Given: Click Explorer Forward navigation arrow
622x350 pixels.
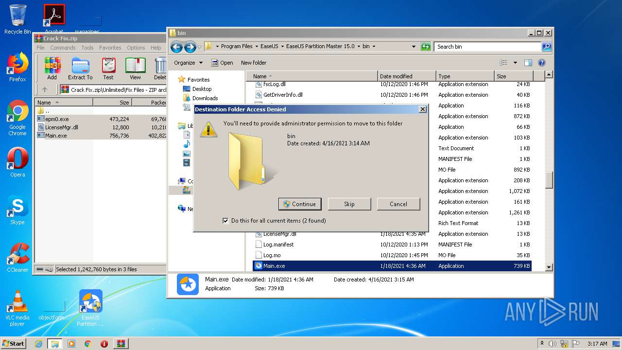Looking at the screenshot, I should click(190, 47).
